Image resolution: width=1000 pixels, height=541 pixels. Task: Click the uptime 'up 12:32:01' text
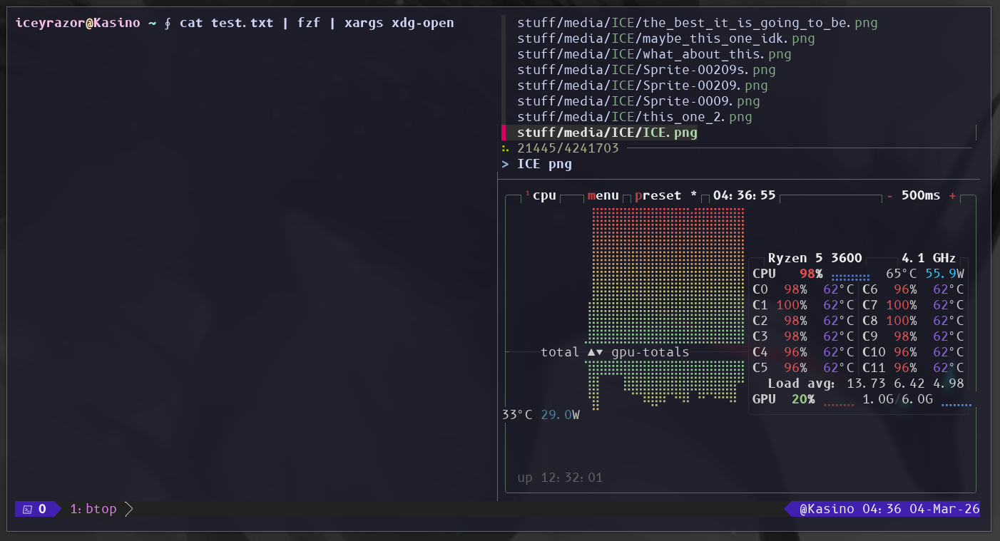pyautogui.click(x=560, y=478)
